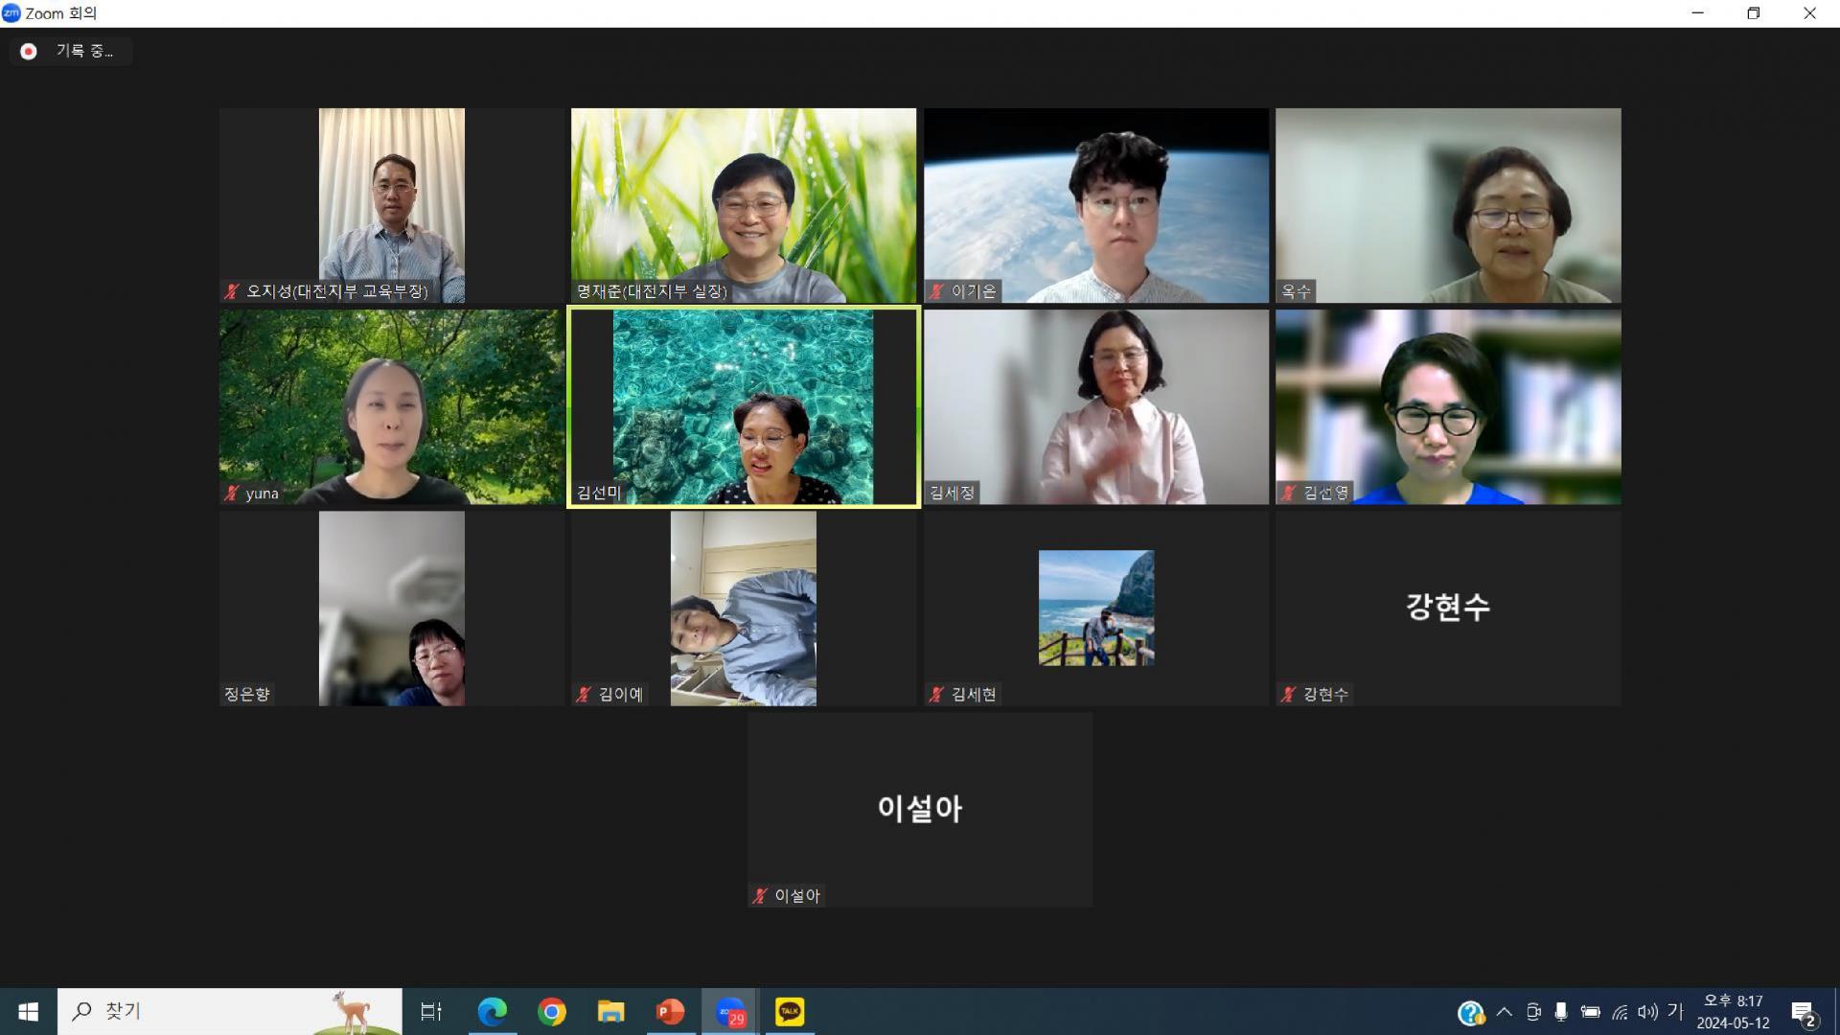Click the battery status tray icon
Viewport: 1840px width, 1035px height.
(1591, 1012)
